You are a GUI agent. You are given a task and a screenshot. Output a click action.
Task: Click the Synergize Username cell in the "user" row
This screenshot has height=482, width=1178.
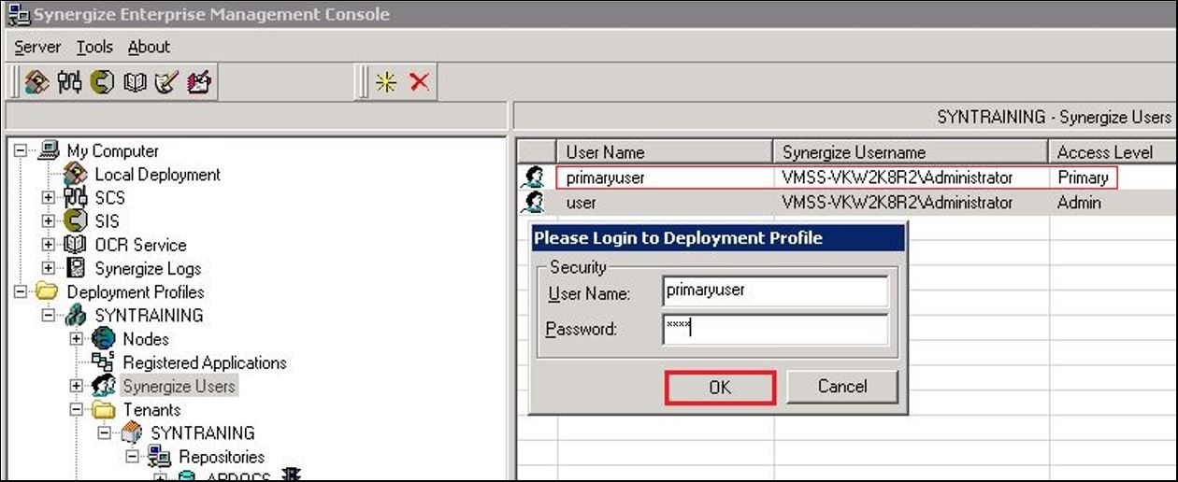911,203
